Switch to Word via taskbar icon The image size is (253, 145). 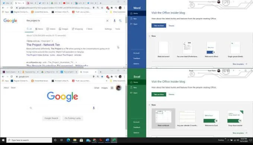click(x=108, y=140)
